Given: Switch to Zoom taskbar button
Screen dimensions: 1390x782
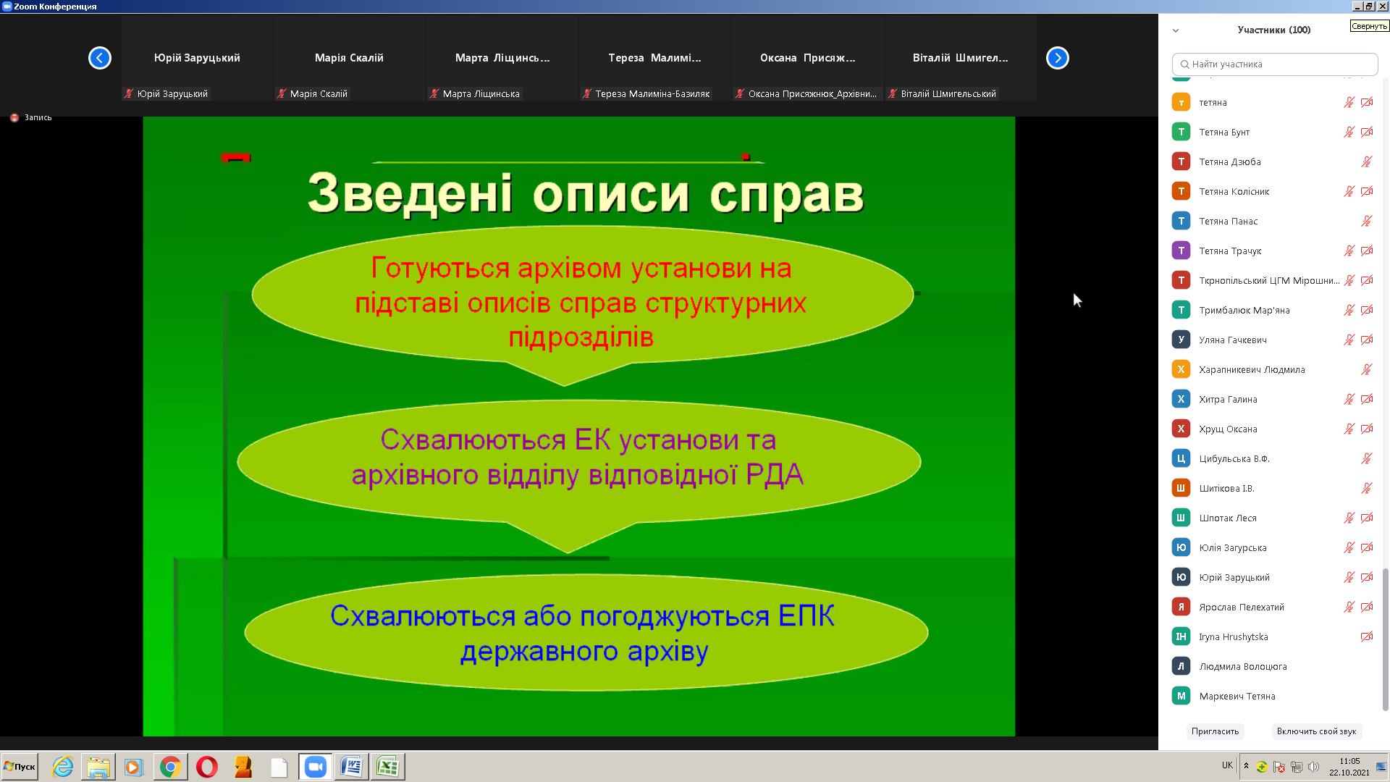Looking at the screenshot, I should tap(316, 767).
